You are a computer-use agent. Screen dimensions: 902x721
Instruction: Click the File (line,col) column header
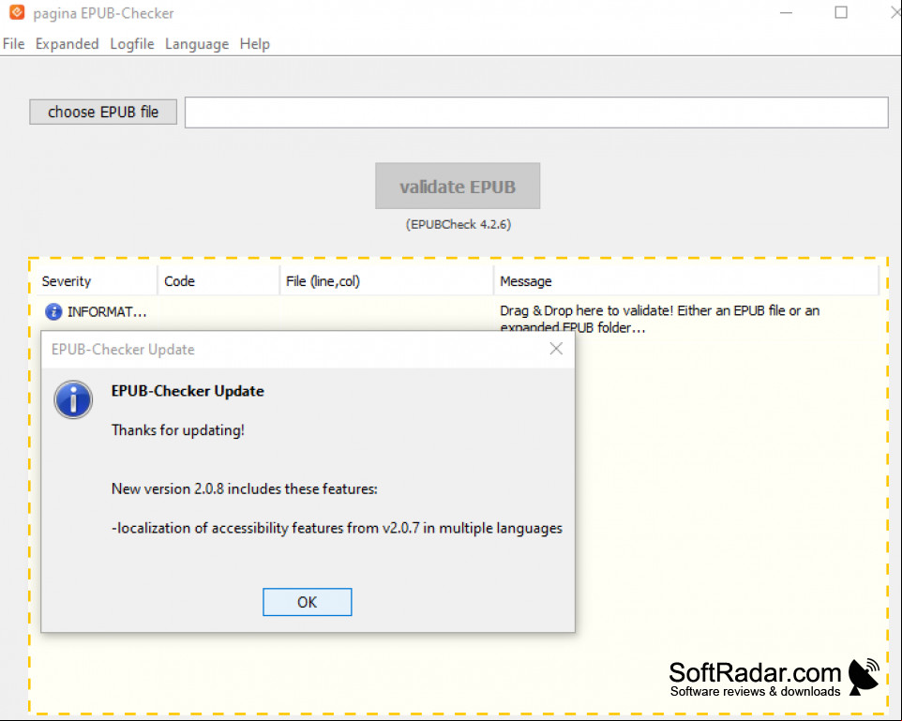click(386, 281)
